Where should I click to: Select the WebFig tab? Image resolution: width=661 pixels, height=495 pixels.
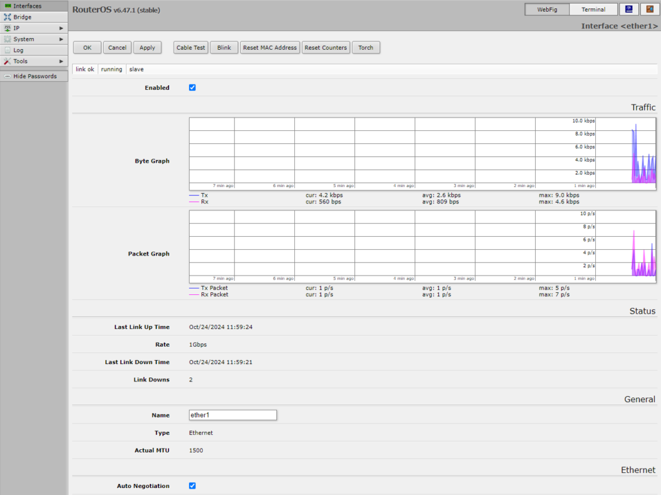(x=547, y=10)
